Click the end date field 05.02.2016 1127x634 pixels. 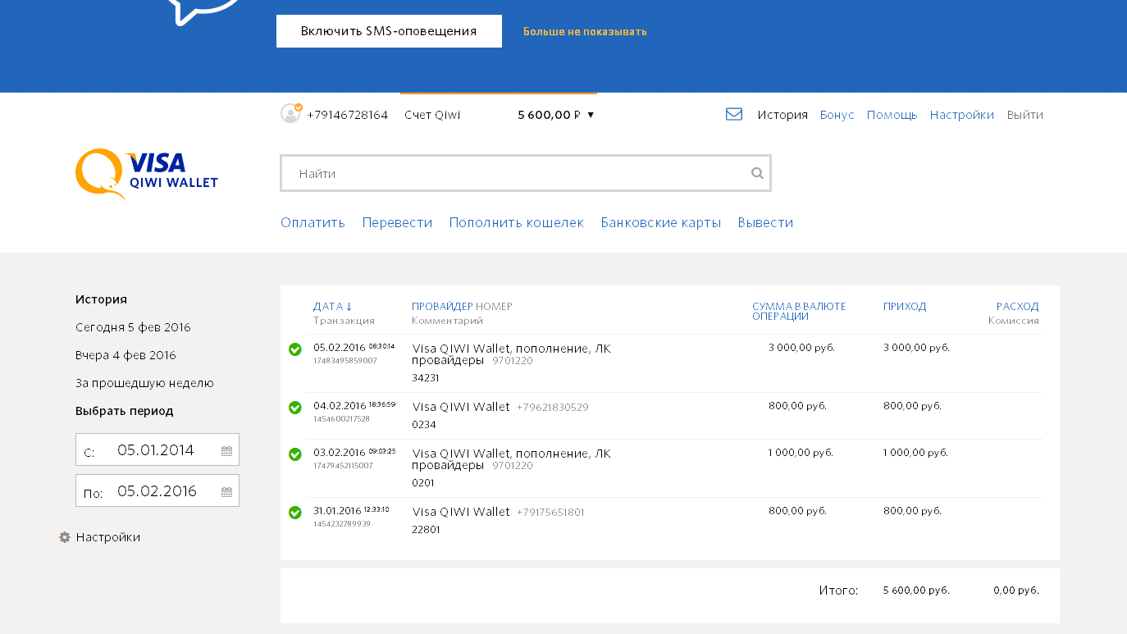pyautogui.click(x=157, y=490)
